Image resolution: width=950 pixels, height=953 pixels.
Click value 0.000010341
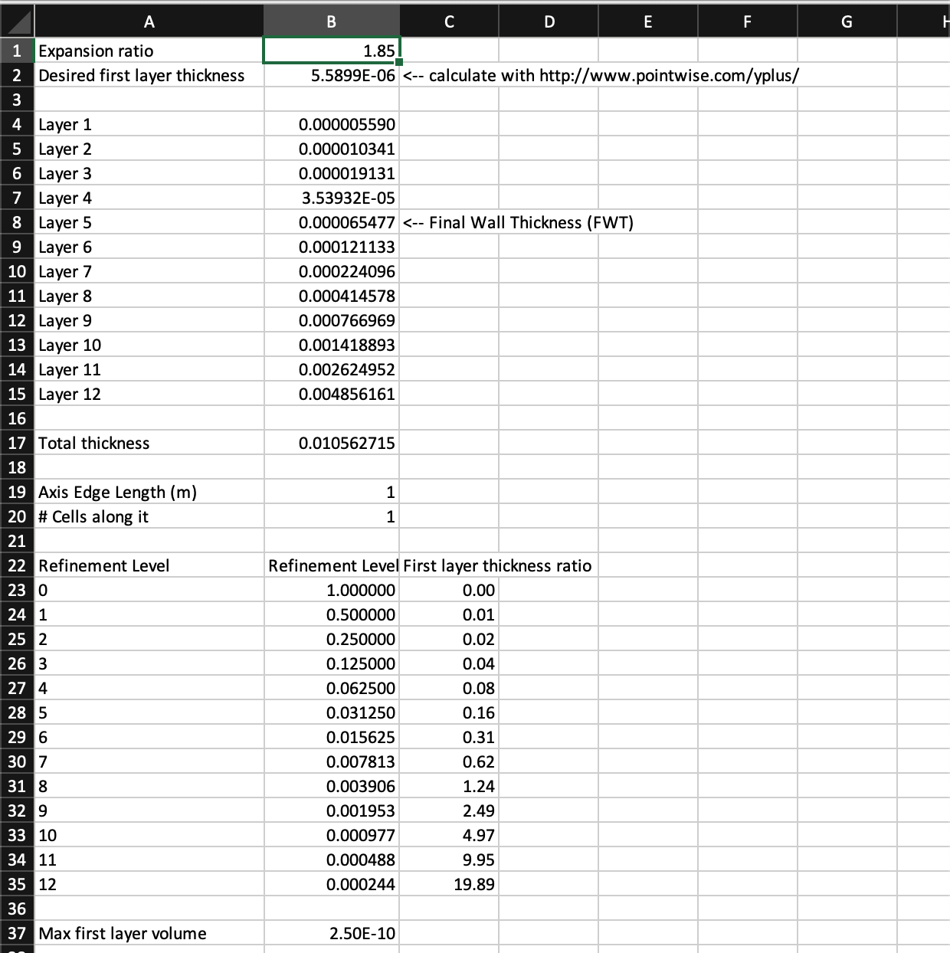(332, 149)
